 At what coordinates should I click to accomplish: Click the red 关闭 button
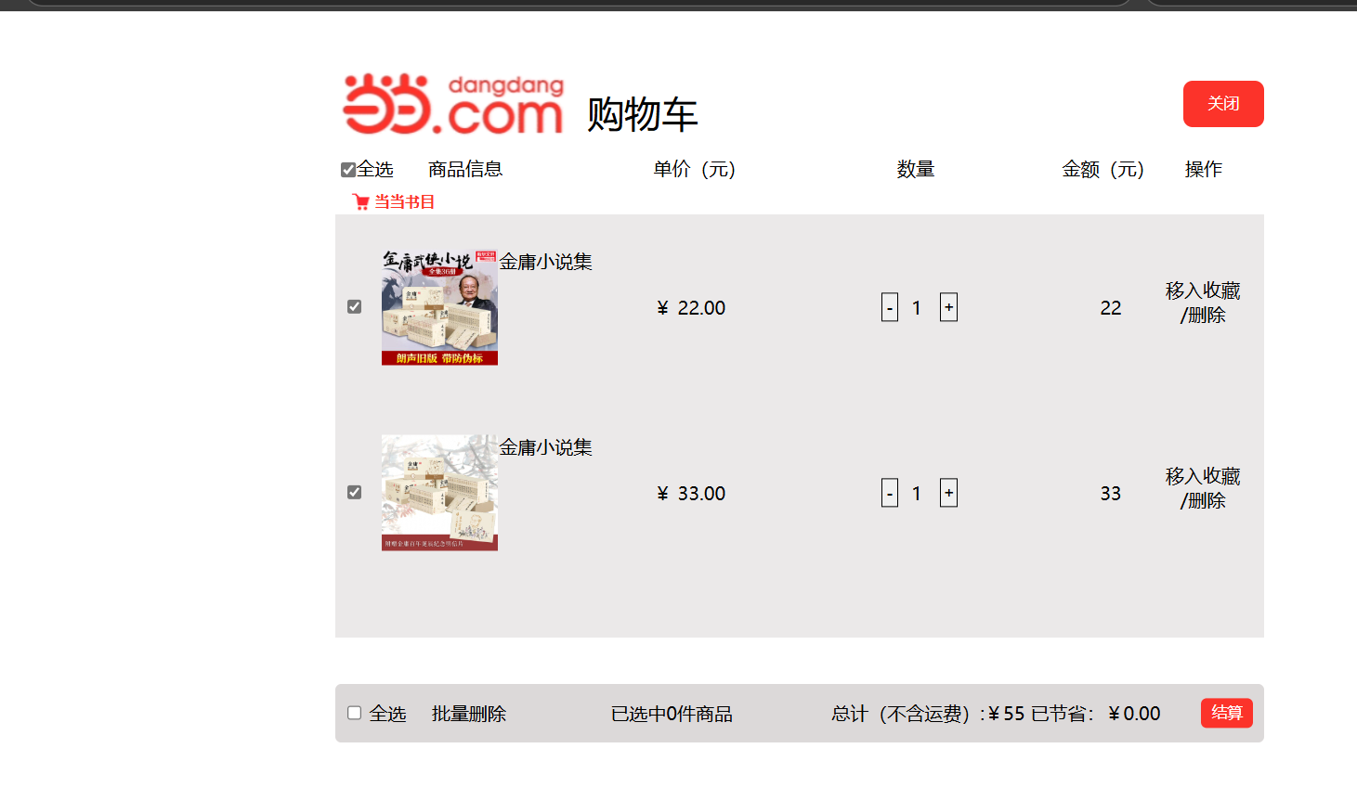[1223, 104]
